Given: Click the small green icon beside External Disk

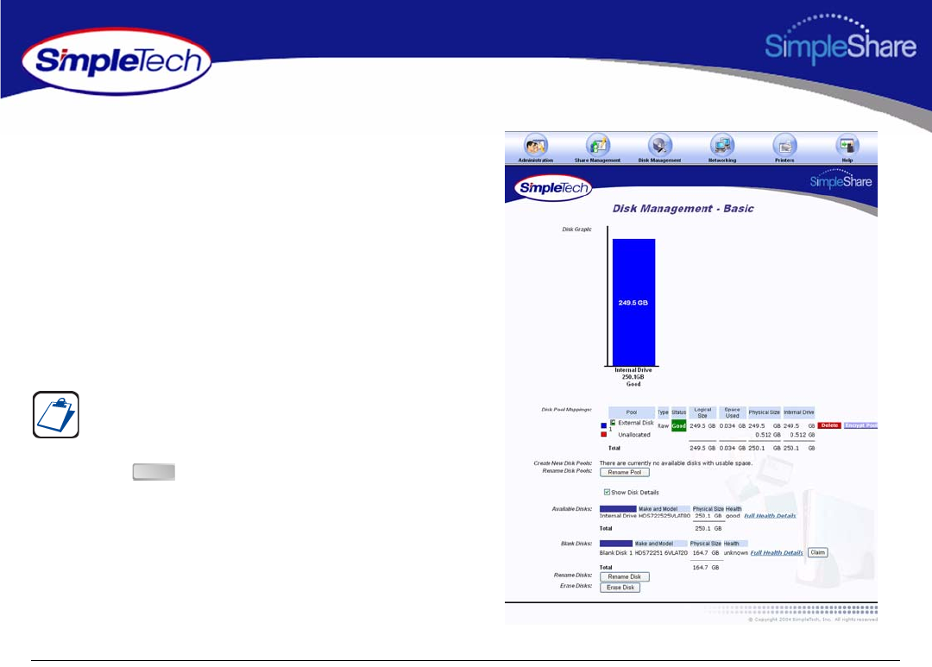Looking at the screenshot, I should [x=612, y=423].
